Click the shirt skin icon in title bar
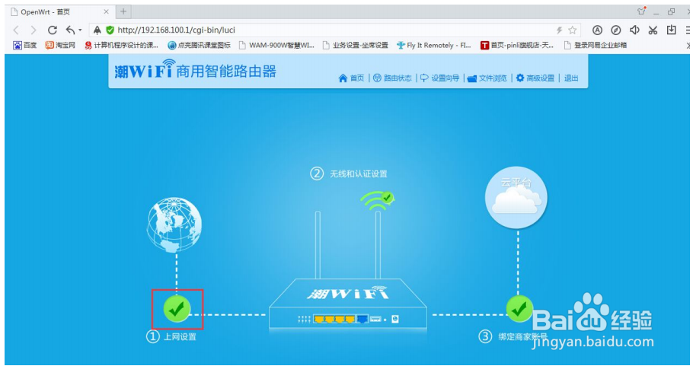This screenshot has width=693, height=366. click(x=641, y=11)
